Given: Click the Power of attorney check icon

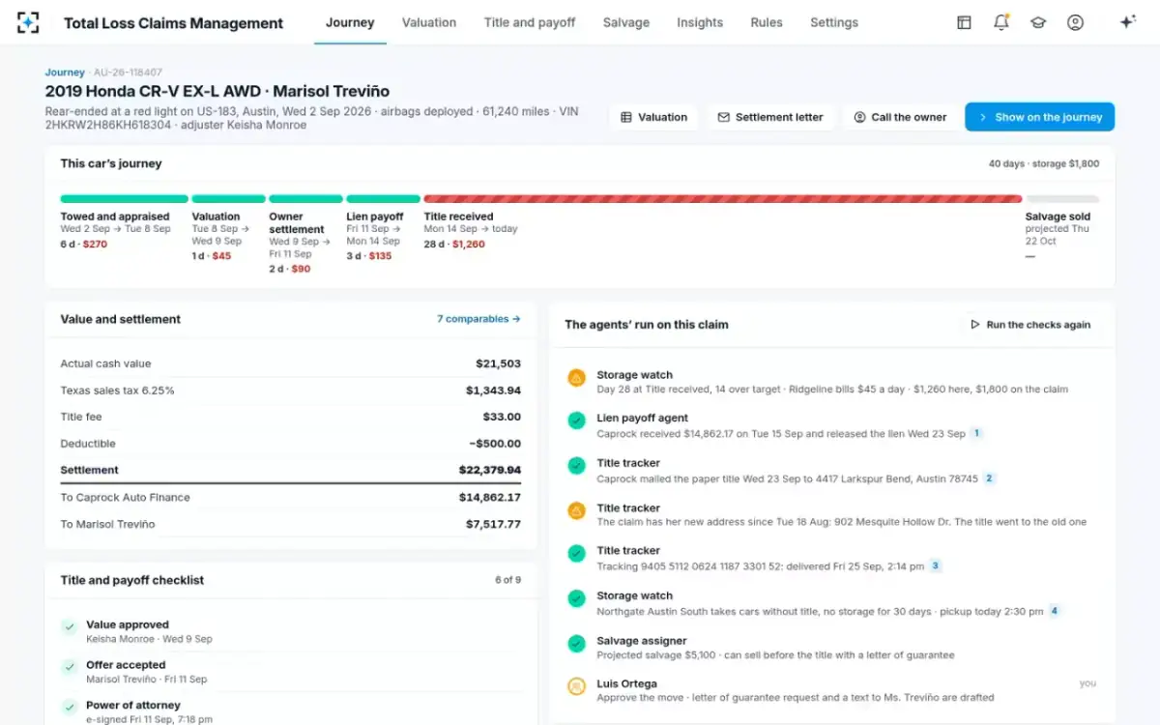Looking at the screenshot, I should (69, 708).
